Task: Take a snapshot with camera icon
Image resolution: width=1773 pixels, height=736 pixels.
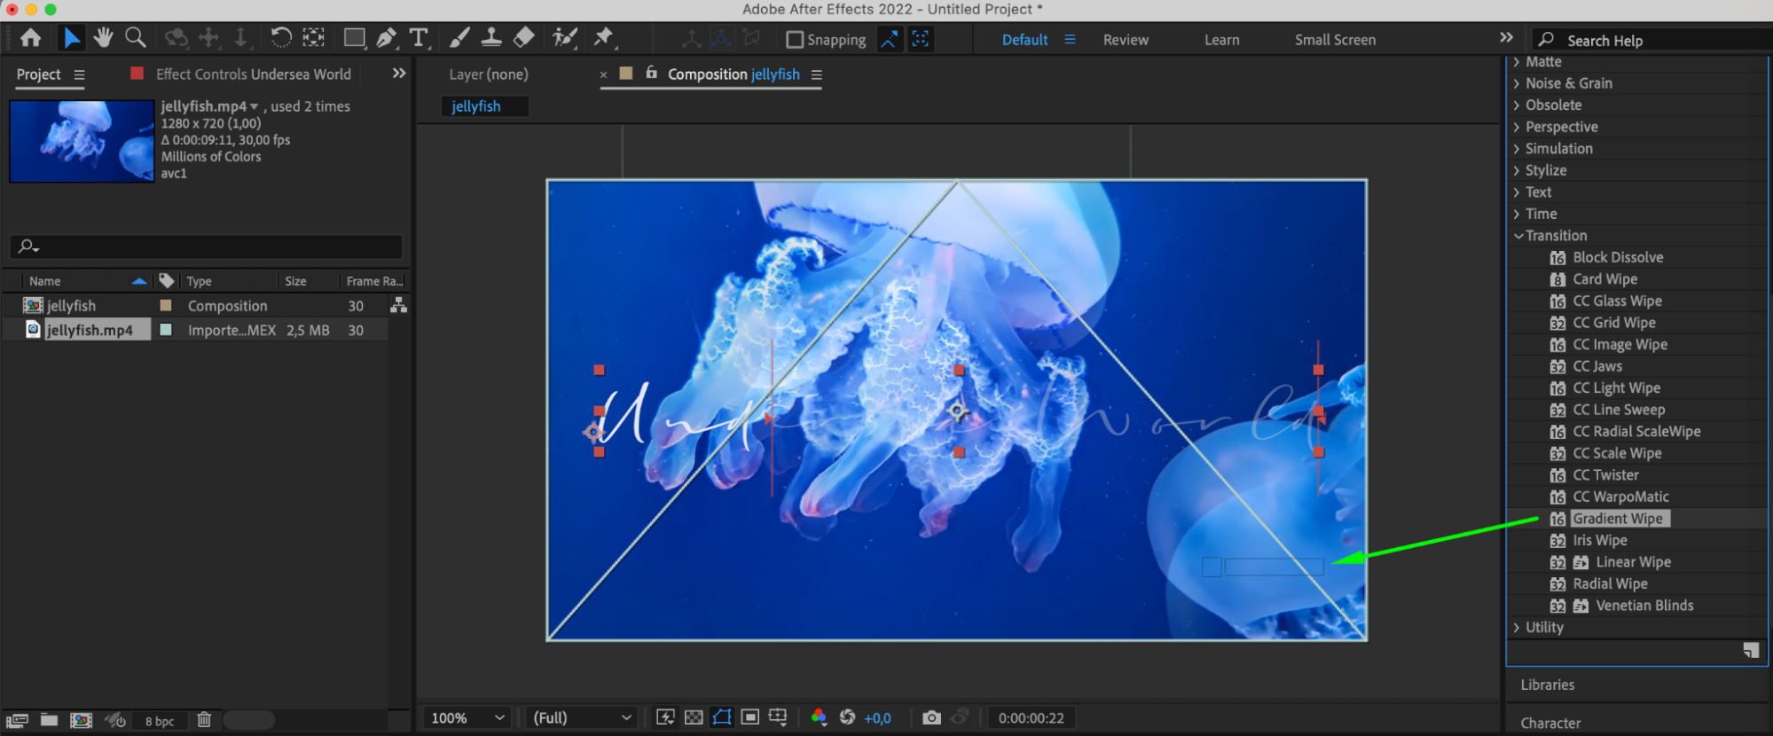Action: tap(931, 717)
